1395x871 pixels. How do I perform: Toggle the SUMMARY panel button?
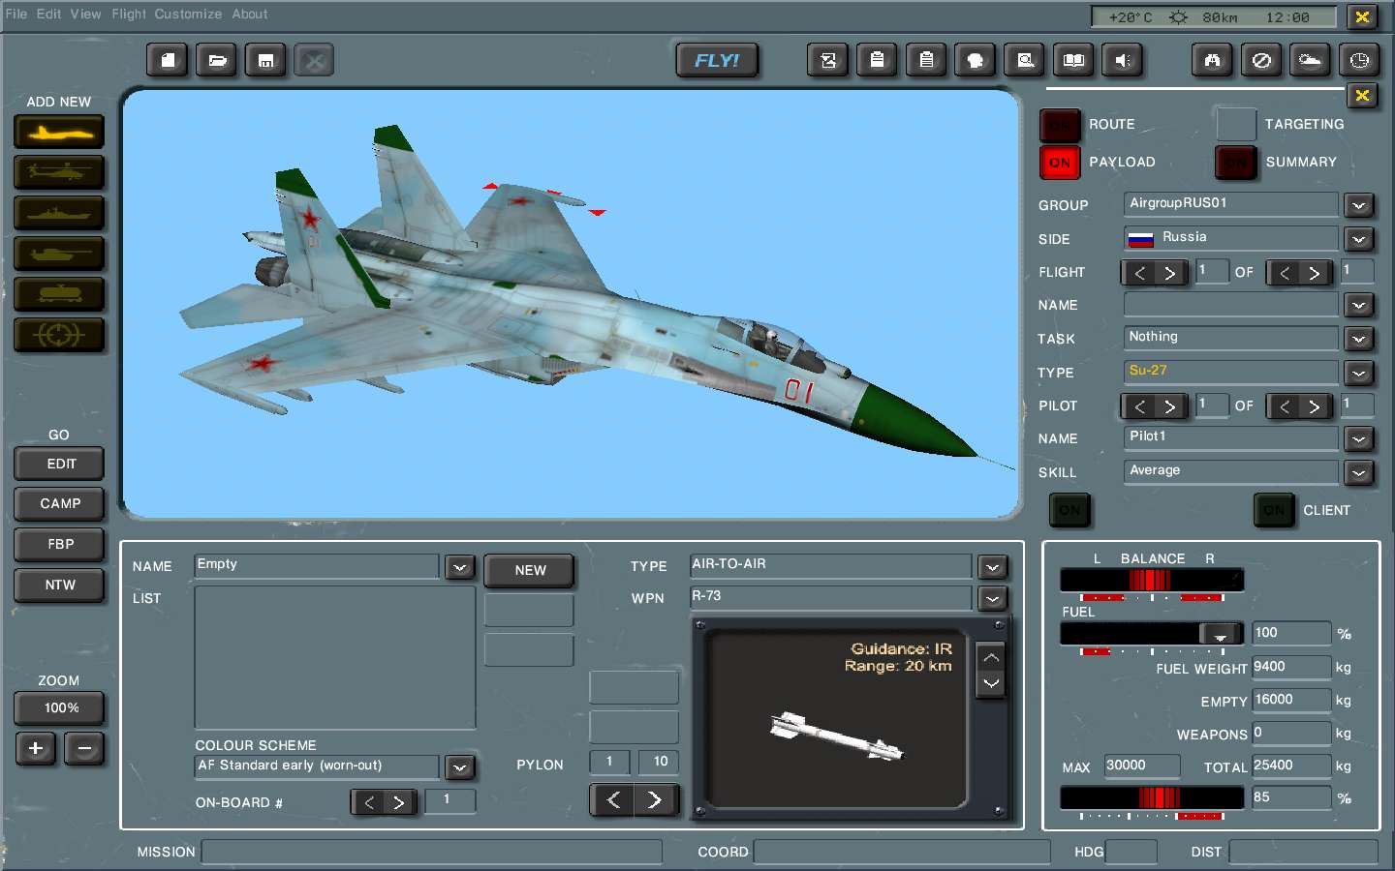[1236, 163]
